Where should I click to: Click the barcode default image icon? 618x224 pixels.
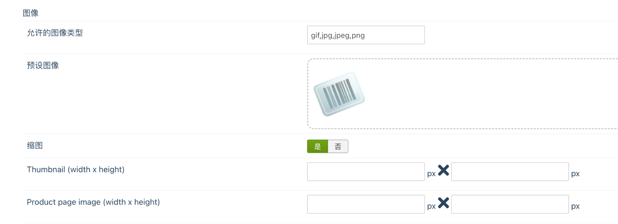(x=339, y=94)
